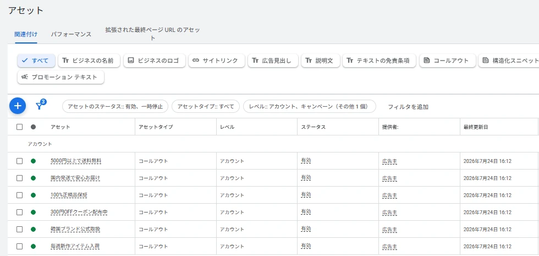Screen dimensions: 539x256
Task: Click the green status dot for 毎週新作アイテム入荷
Action: click(33, 247)
